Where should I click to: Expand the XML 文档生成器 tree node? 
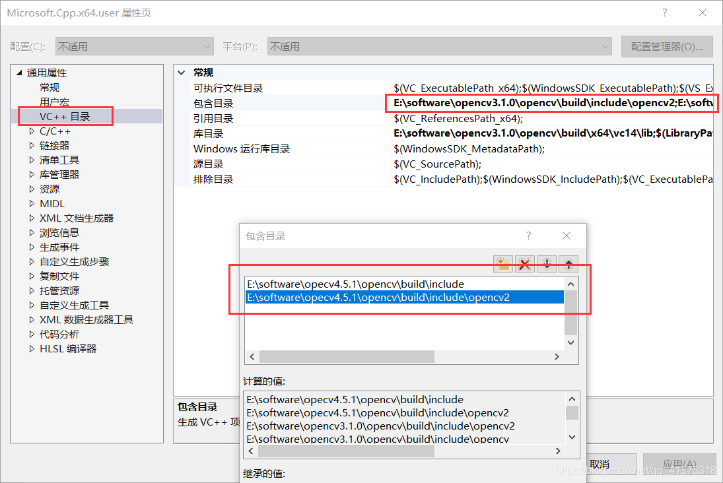tap(32, 218)
